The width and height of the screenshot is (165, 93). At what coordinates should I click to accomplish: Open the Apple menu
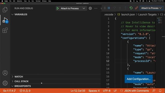tap(2, 1)
